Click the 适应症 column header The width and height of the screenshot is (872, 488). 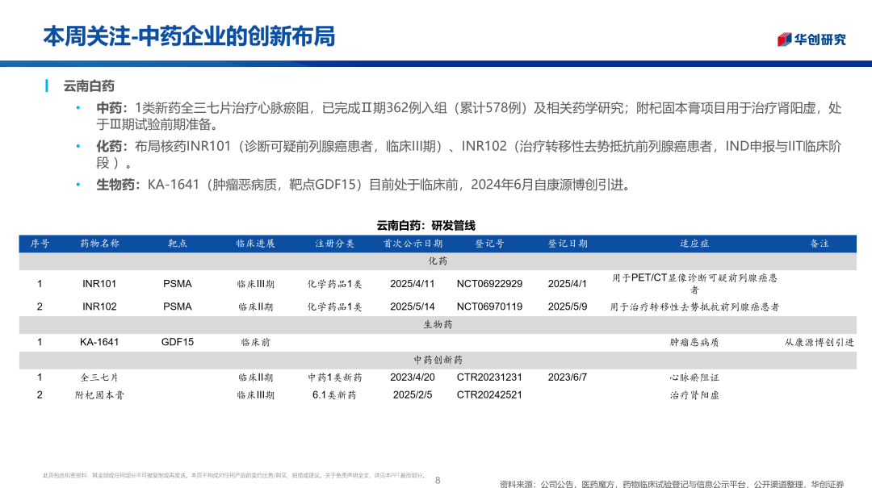pyautogui.click(x=694, y=244)
